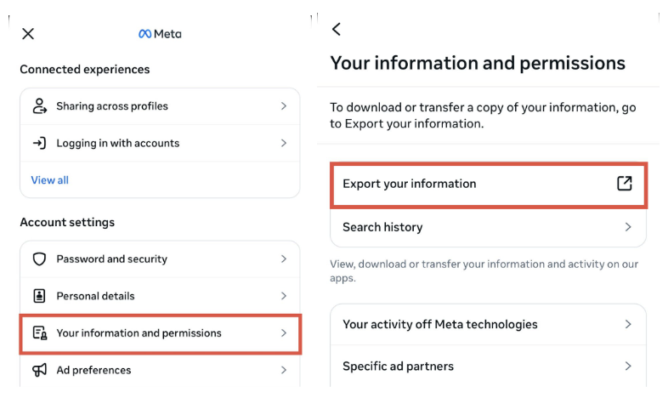668x398 pixels.
Task: Go back using the left arrow
Action: click(x=337, y=29)
